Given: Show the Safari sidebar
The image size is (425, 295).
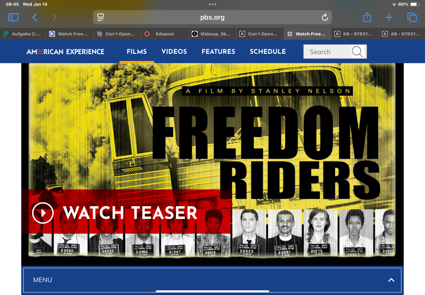Looking at the screenshot, I should [x=13, y=17].
